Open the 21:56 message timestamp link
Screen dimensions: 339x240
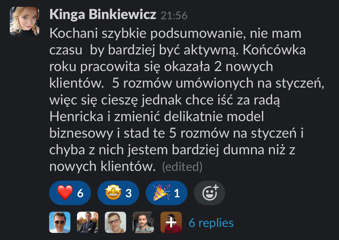(x=174, y=16)
